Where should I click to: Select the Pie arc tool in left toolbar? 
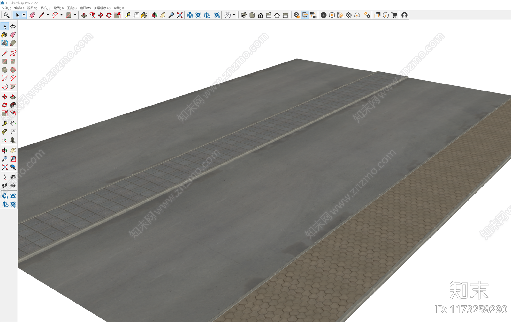(13, 86)
